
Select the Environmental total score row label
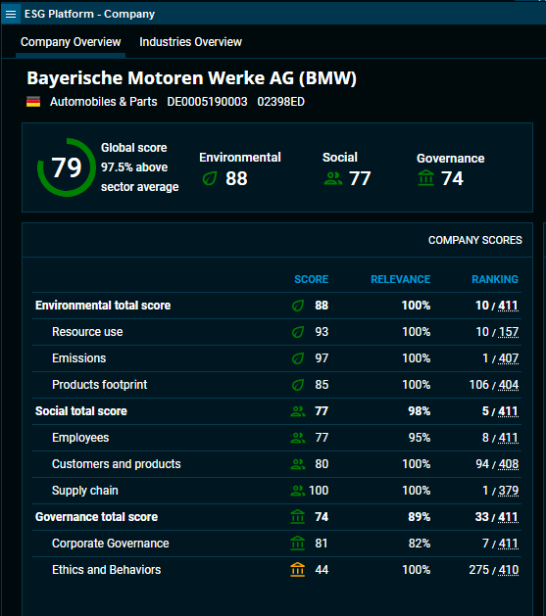click(x=103, y=306)
